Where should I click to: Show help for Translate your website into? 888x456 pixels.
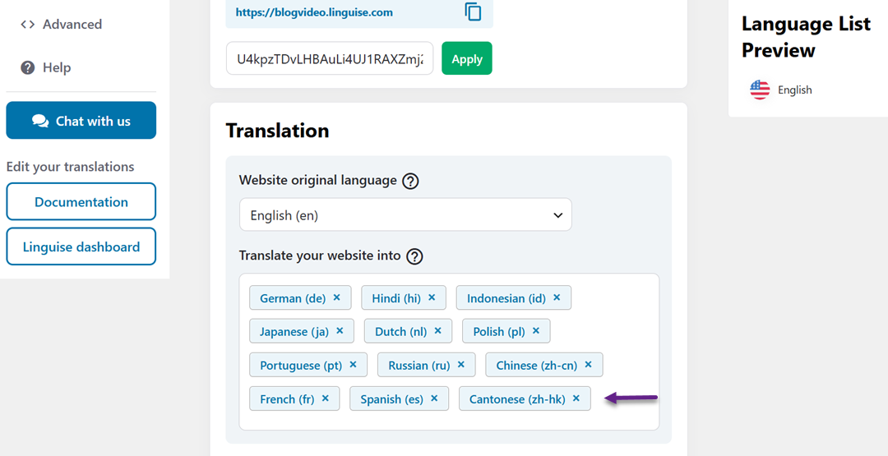[415, 256]
